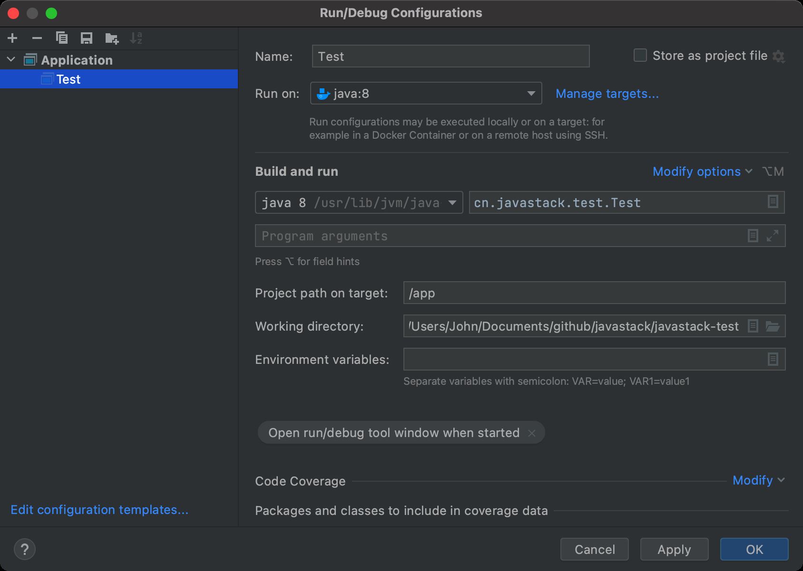This screenshot has height=571, width=803.
Task: Browse main class list icon
Action: (x=773, y=202)
